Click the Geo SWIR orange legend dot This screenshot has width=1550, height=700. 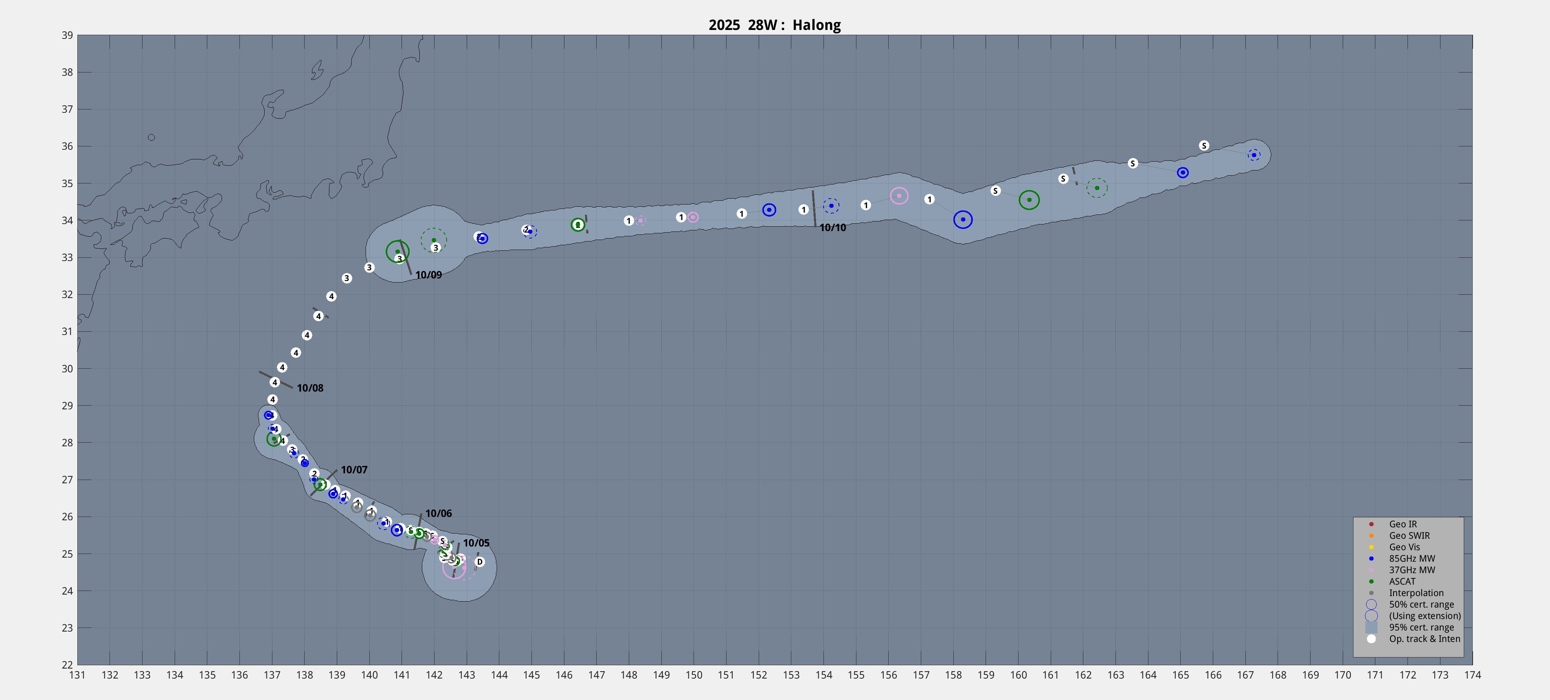click(x=1371, y=535)
